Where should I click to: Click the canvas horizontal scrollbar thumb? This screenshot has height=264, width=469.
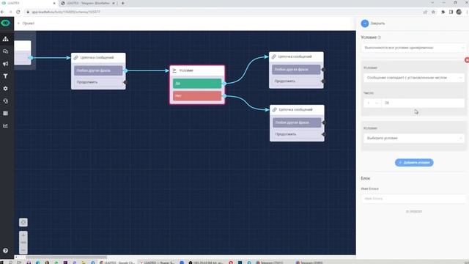pos(66,257)
